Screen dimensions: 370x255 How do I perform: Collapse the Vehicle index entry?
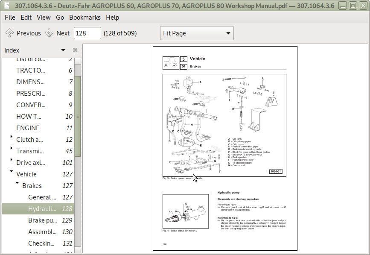[11, 171]
